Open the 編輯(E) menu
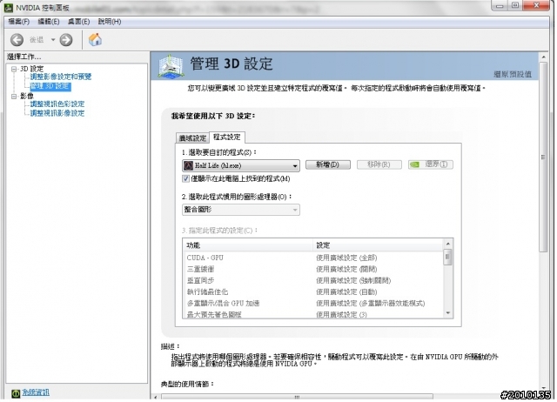The width and height of the screenshot is (557, 402). [49, 22]
